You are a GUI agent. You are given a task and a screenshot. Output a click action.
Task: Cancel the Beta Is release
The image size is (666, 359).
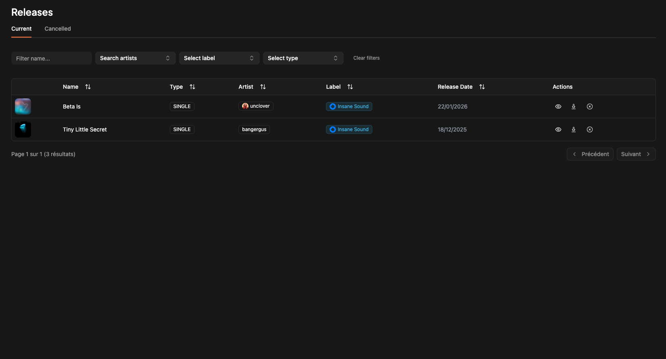590,106
